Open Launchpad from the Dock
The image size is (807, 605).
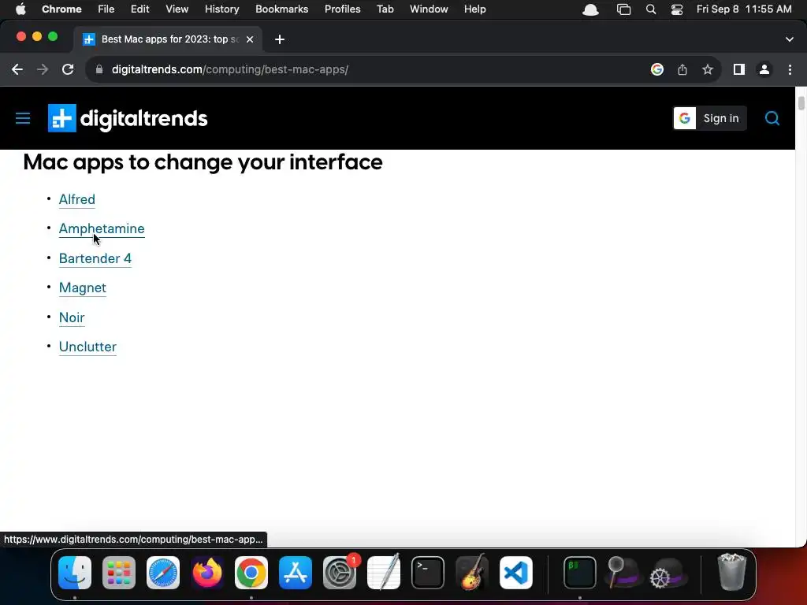click(x=119, y=573)
